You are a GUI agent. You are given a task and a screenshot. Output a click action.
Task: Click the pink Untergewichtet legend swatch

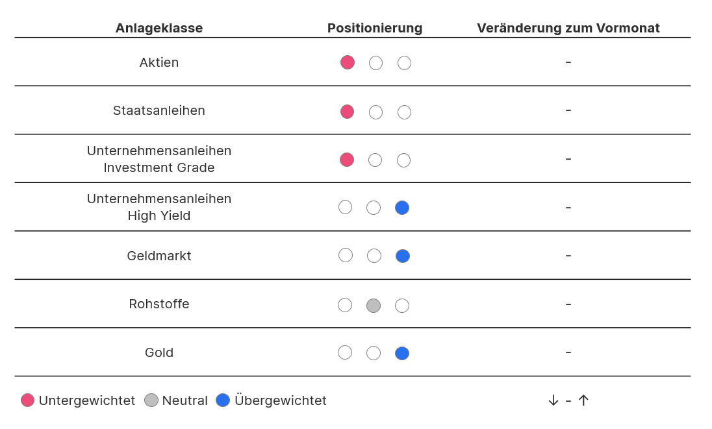click(27, 400)
